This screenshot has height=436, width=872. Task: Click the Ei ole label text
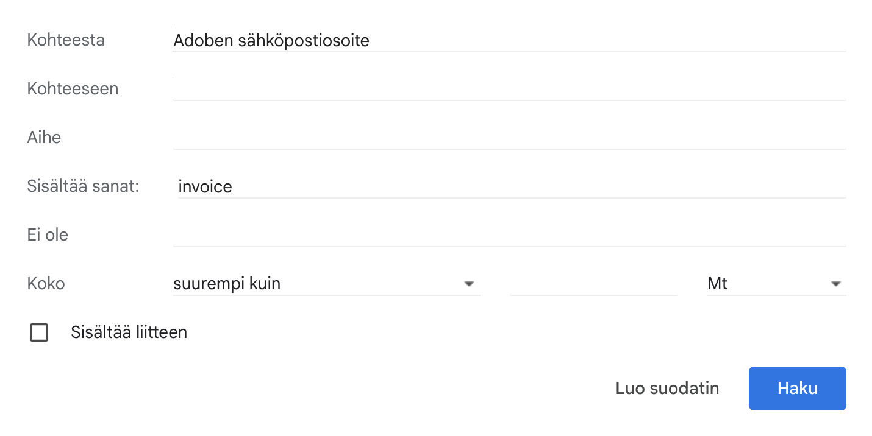pos(48,235)
